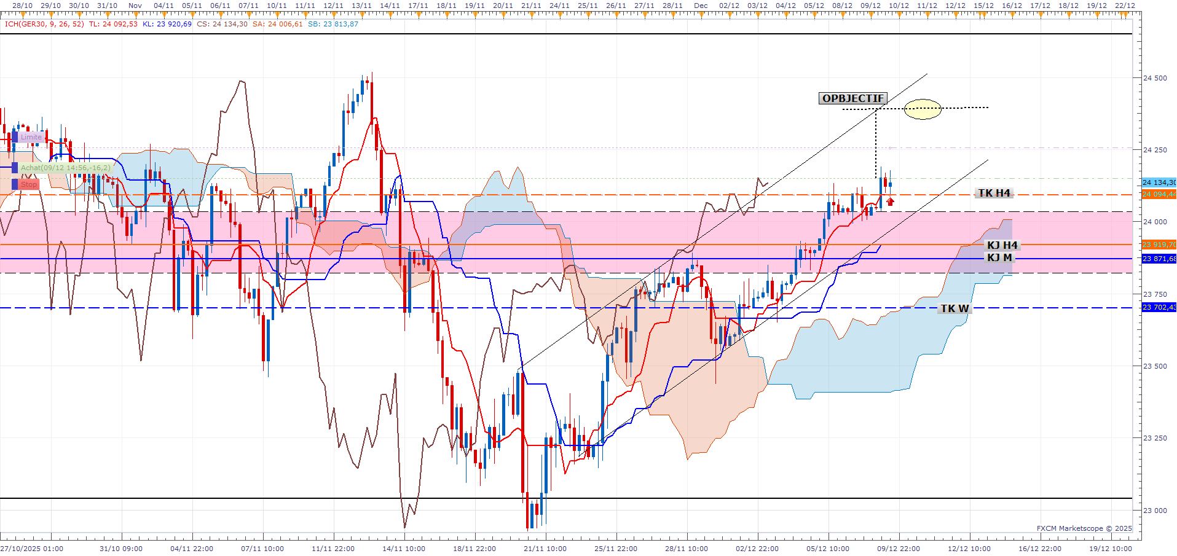
Task: Select the Stop order label
Action: click(29, 184)
